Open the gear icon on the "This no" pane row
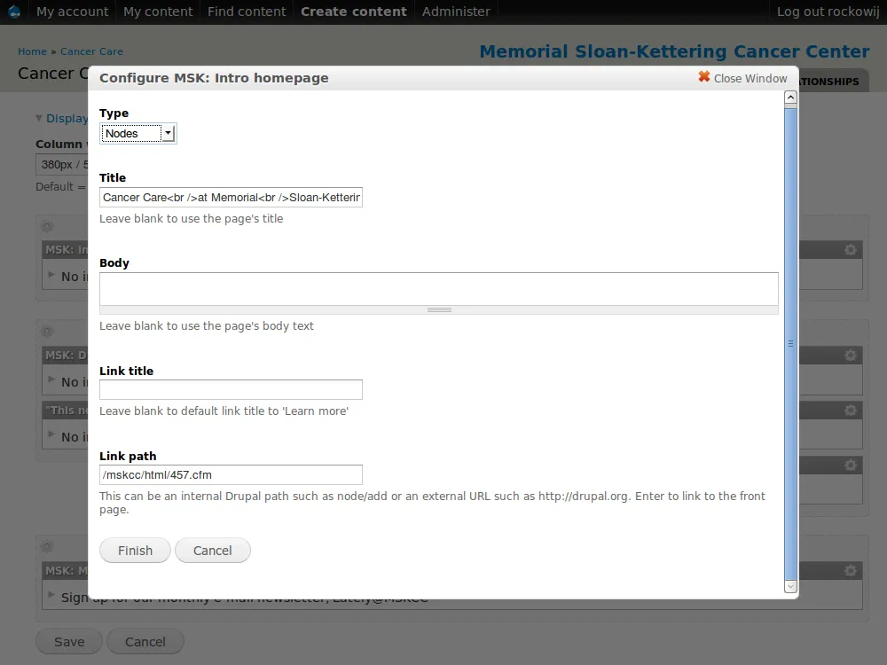This screenshot has height=665, width=887. tap(851, 410)
